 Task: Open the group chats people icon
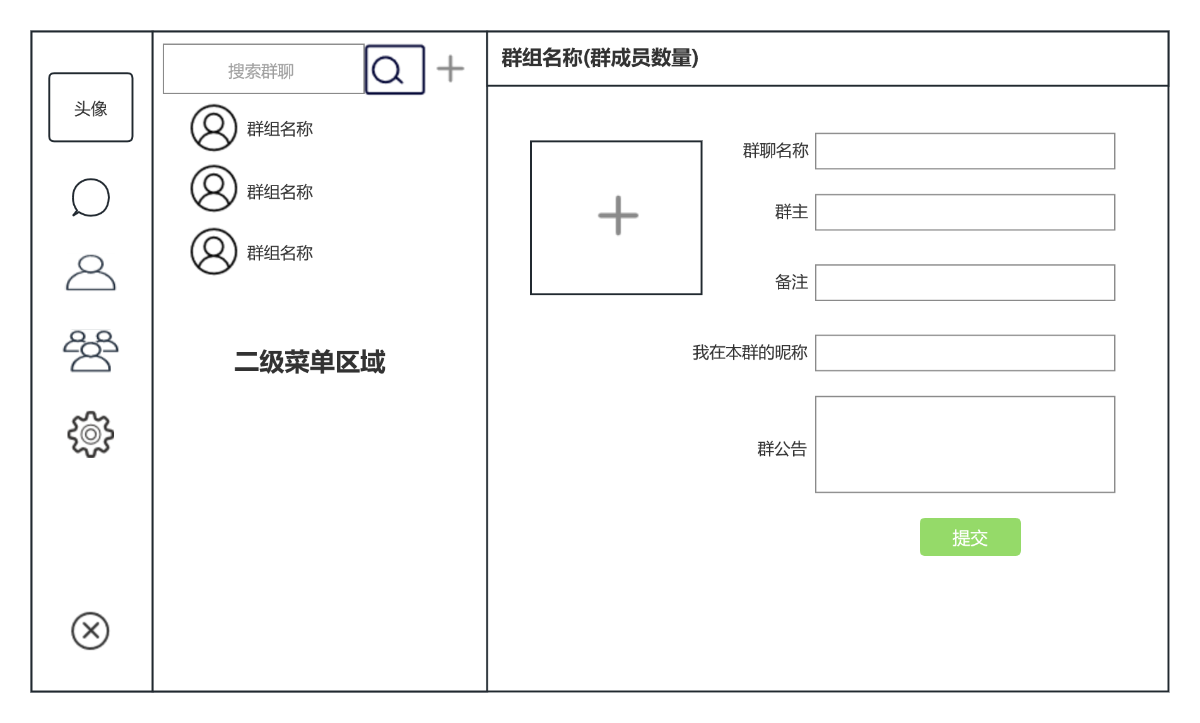click(x=91, y=351)
